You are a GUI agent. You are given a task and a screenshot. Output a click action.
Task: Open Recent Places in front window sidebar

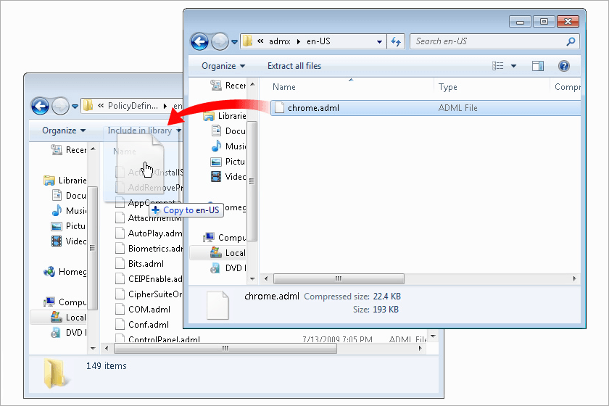point(228,85)
